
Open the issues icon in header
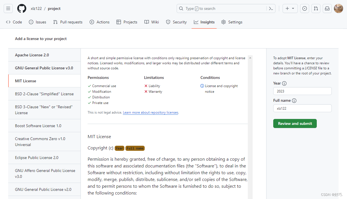[304, 8]
